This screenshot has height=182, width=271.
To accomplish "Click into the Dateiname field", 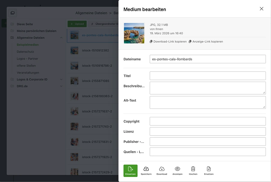I will [207, 59].
